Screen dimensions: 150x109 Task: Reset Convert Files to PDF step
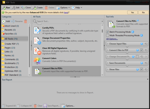(146, 50)
